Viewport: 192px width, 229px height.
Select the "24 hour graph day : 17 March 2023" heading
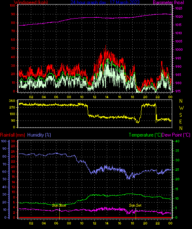point(105,2)
